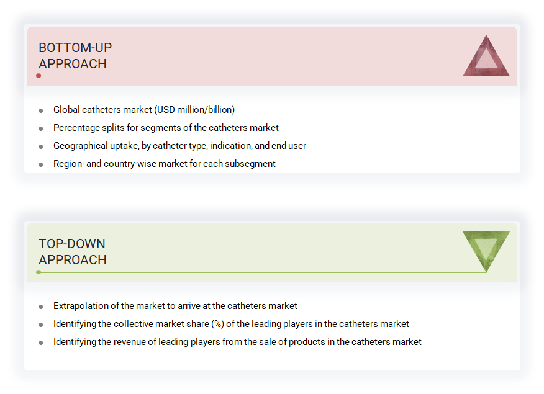
Task: Select the BOTTOM-UP APPROACH heading
Action: point(75,56)
